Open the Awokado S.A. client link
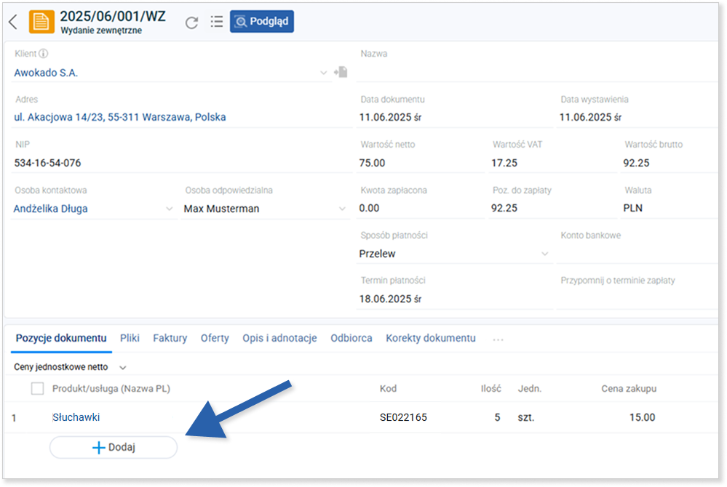The height and width of the screenshot is (487, 727). pos(46,73)
